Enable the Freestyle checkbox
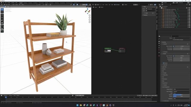 click(x=163, y=85)
